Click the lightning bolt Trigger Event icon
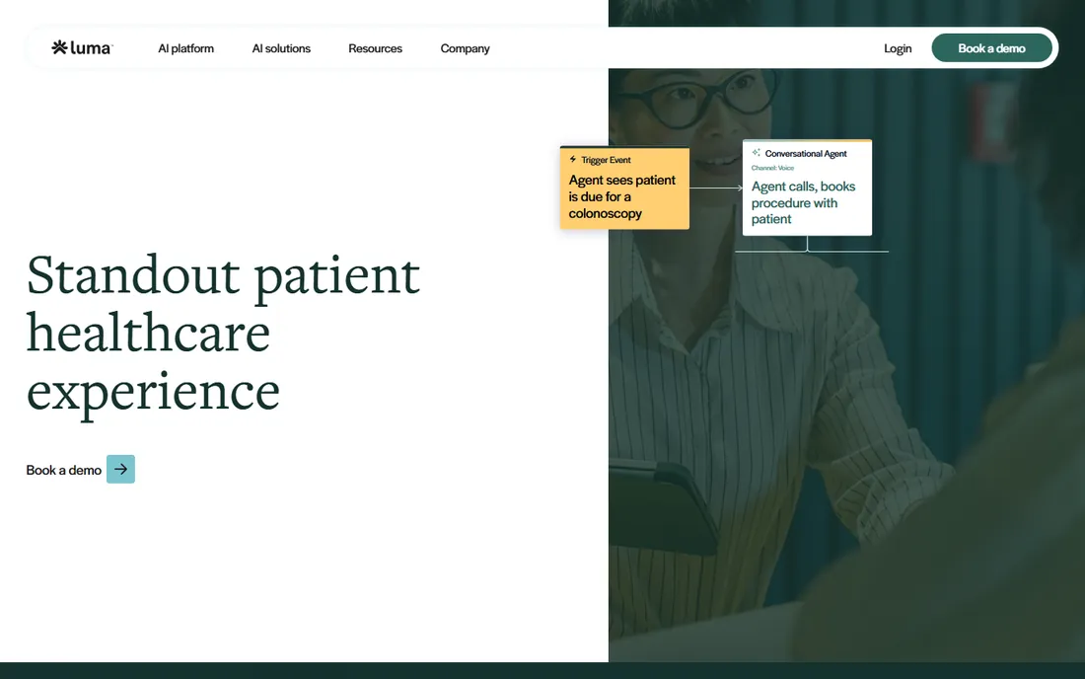1085x679 pixels. tap(573, 159)
